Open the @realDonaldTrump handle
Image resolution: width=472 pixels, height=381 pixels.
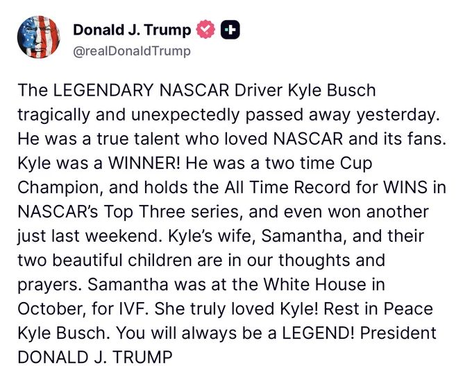pos(132,51)
